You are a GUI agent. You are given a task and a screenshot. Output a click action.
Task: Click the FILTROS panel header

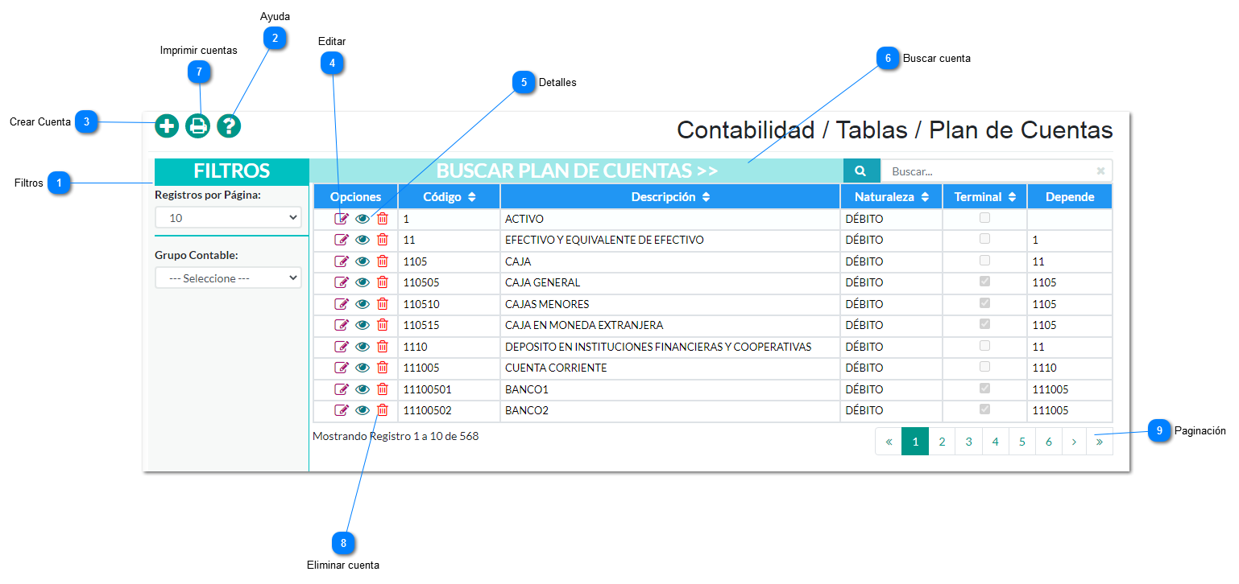tap(232, 171)
